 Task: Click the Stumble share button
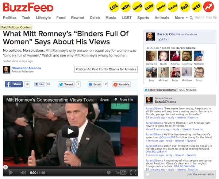[122, 84]
